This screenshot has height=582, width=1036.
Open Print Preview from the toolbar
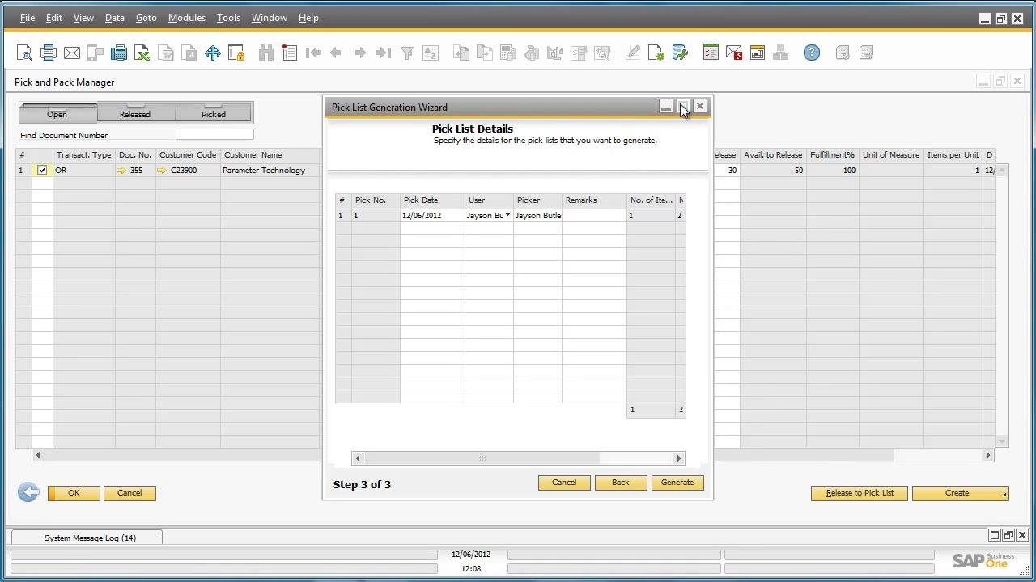coord(24,53)
